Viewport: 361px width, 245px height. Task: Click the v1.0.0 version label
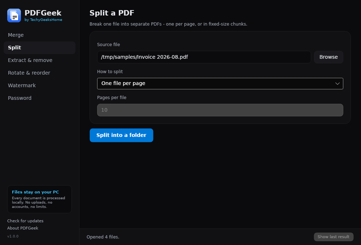point(13,236)
